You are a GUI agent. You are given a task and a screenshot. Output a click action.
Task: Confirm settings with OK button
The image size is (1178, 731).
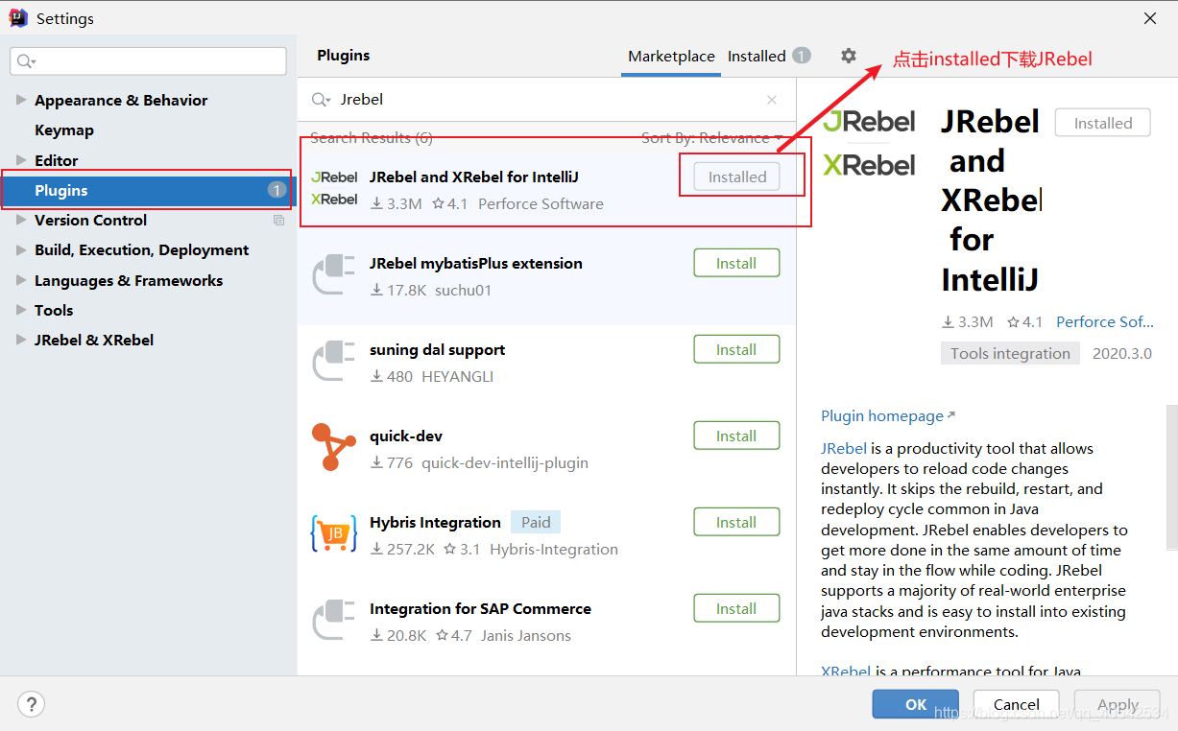(x=915, y=704)
